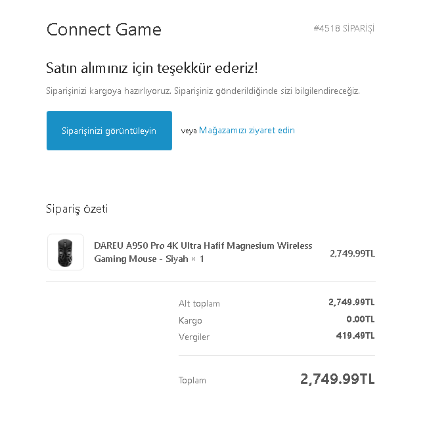The image size is (448, 426).
Task: Click the Siparişinizi görüntüleyin button
Action: (x=109, y=131)
